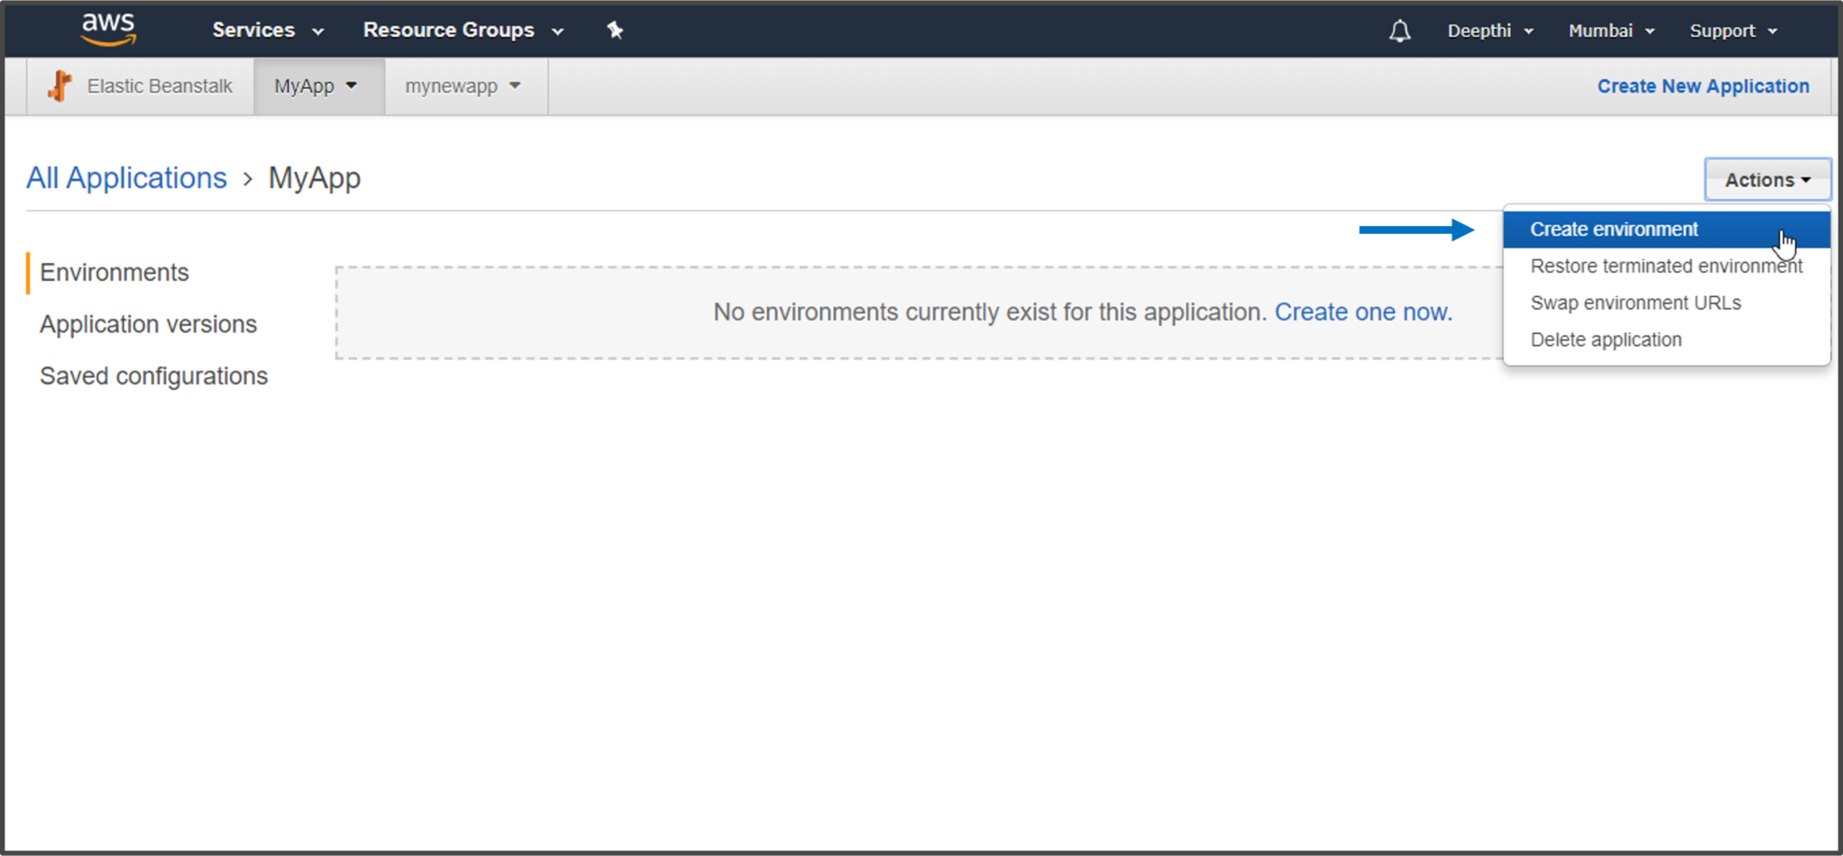Click the Create one now link
Image resolution: width=1843 pixels, height=856 pixels.
[x=1363, y=312]
